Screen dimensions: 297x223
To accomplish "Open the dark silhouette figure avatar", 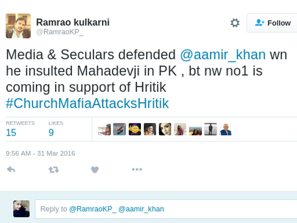I will click(210, 130).
